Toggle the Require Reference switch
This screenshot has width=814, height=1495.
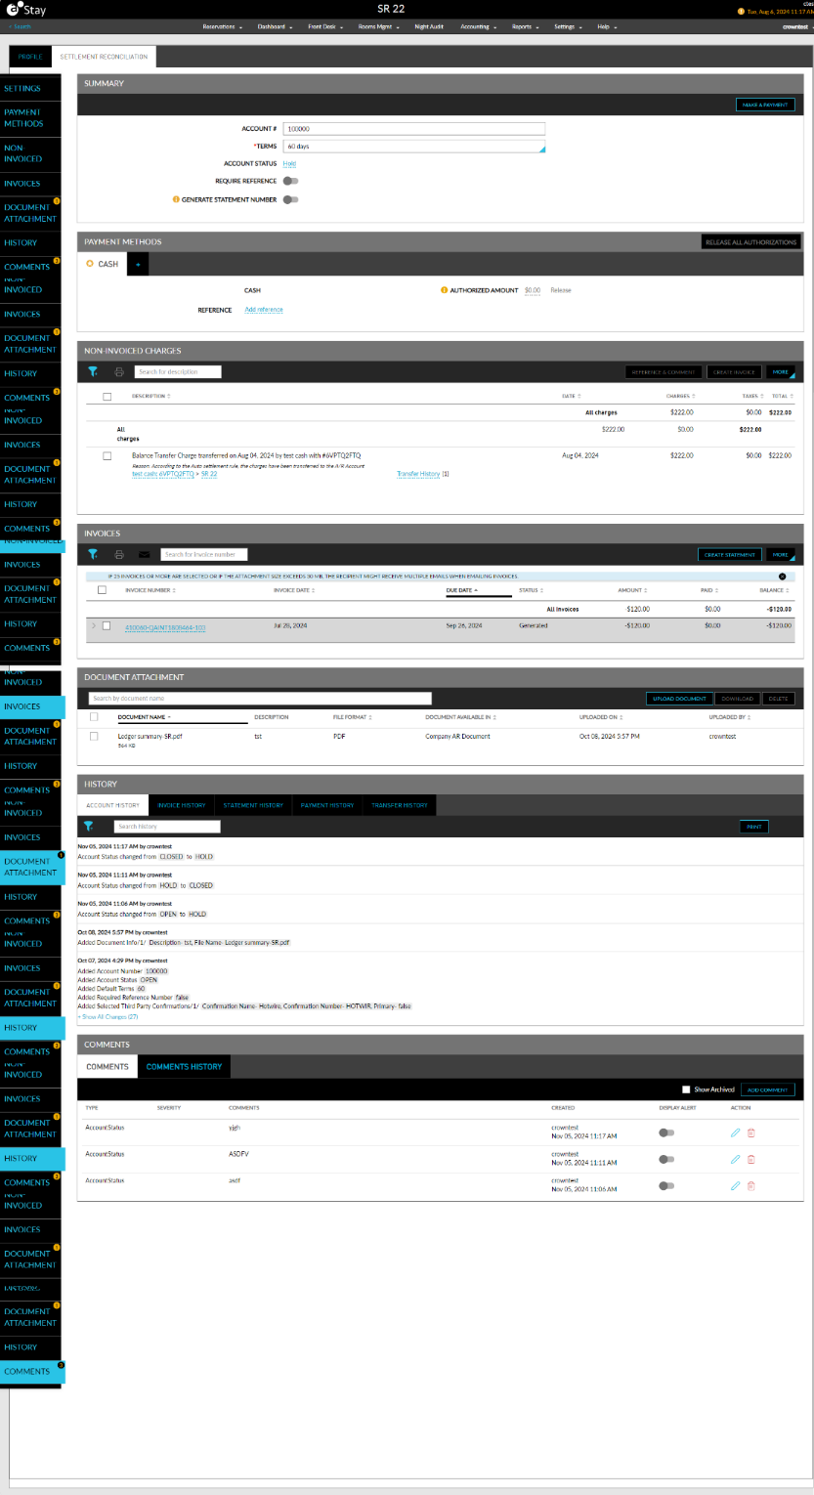coord(289,181)
